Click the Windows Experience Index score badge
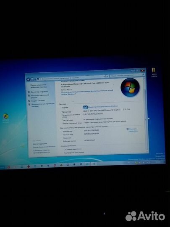This screenshot has height=227, width=170. (x=86, y=107)
